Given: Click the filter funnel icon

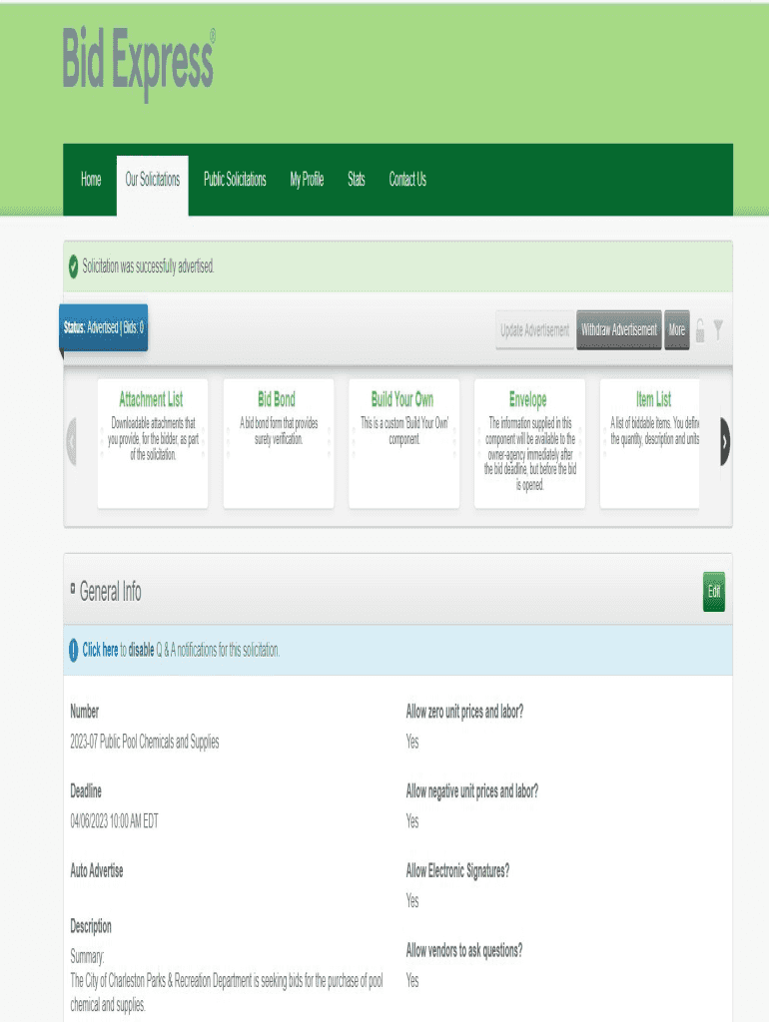Looking at the screenshot, I should point(717,330).
